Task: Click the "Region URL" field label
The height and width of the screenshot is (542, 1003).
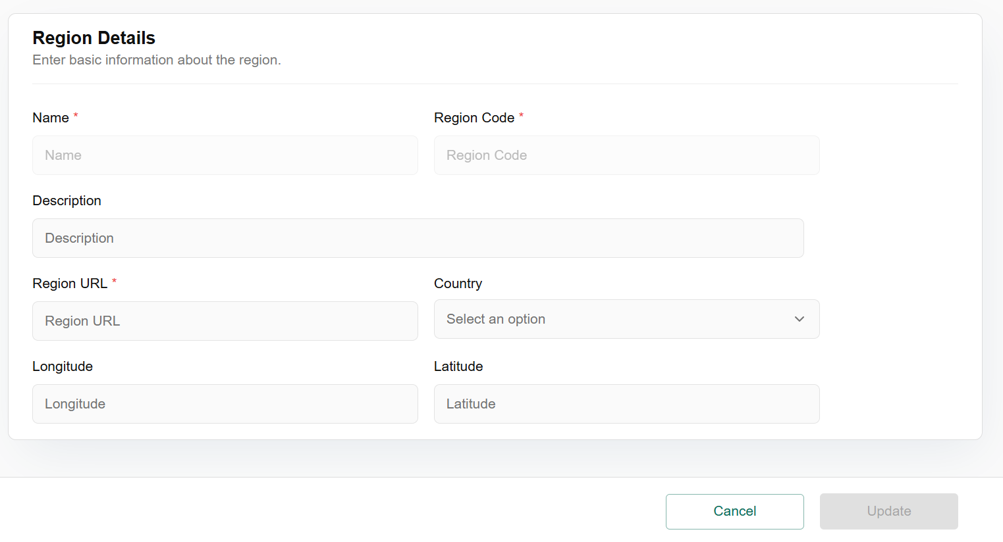Action: tap(70, 283)
